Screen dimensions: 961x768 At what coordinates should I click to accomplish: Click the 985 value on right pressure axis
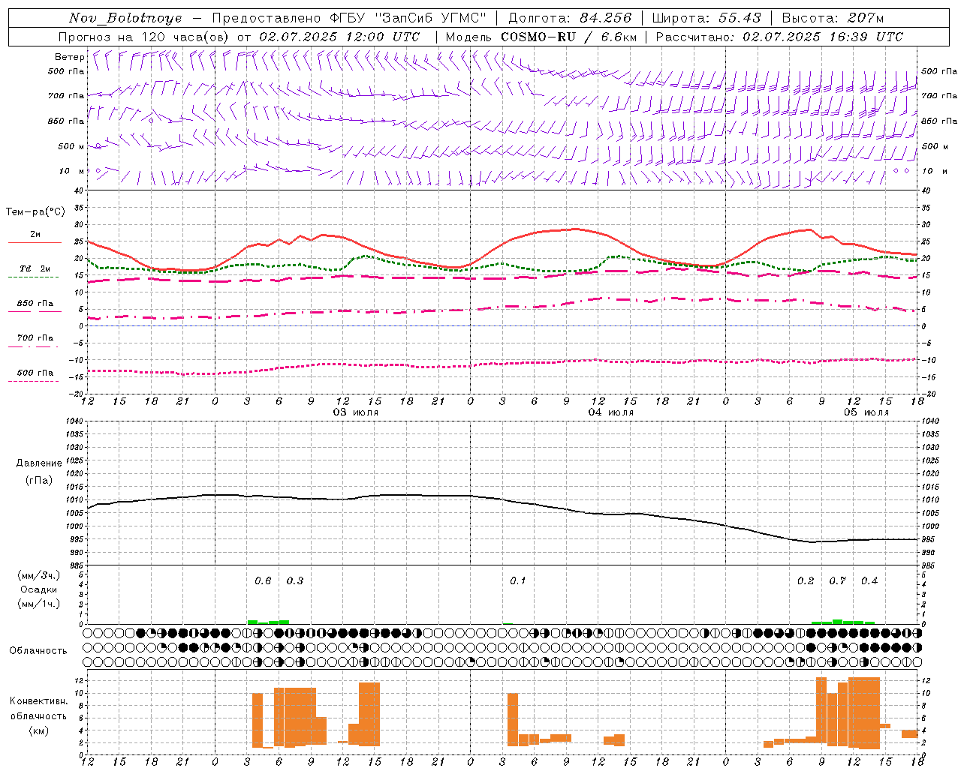pyautogui.click(x=929, y=565)
